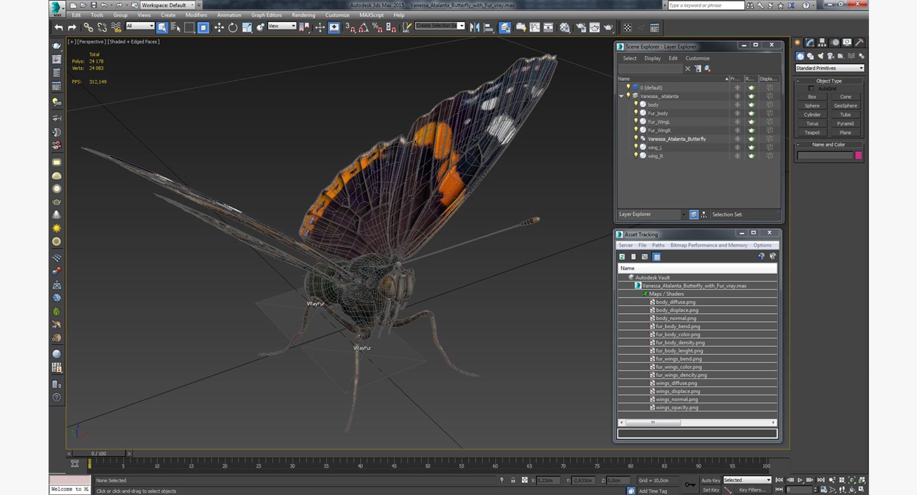Click the Set Key button

710,490
